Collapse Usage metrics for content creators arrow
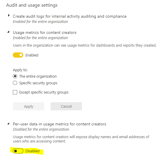The height and width of the screenshot is (161, 168). click(8, 32)
